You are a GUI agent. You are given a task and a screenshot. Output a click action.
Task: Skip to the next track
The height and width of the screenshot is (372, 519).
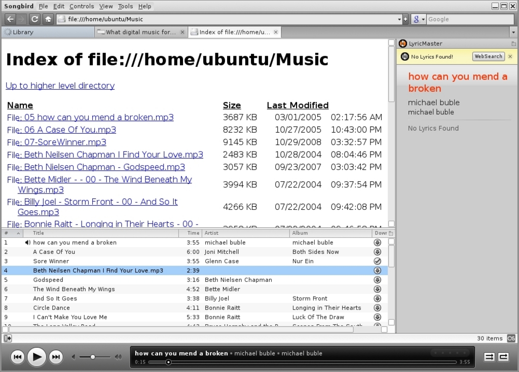click(56, 357)
